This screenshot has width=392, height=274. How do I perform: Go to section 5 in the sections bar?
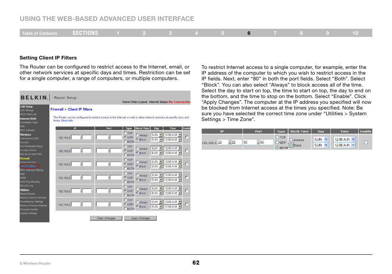tap(223, 33)
